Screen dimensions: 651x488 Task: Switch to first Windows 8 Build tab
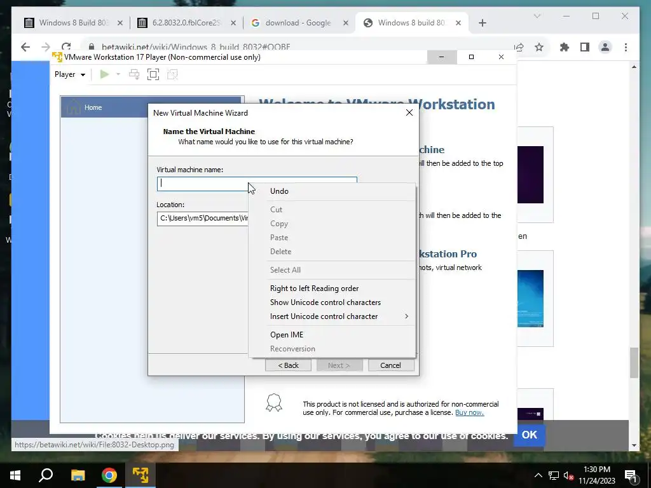pos(74,23)
